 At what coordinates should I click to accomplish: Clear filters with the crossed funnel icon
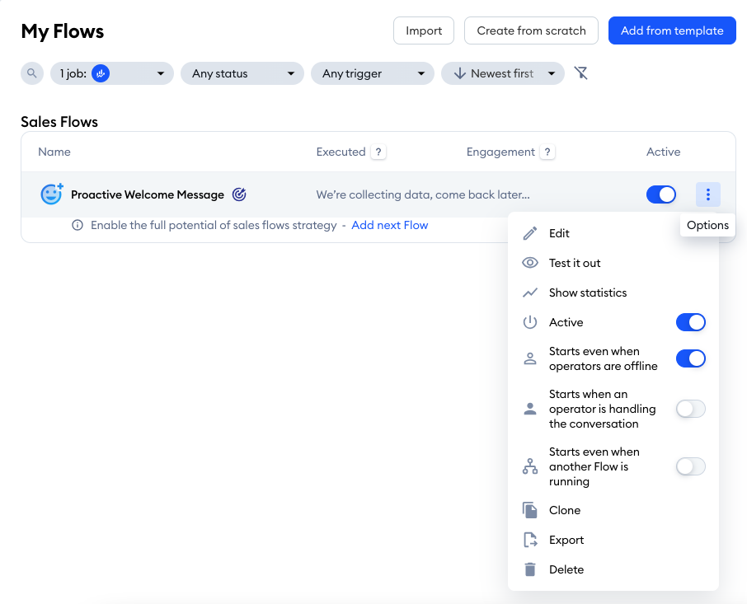click(580, 73)
